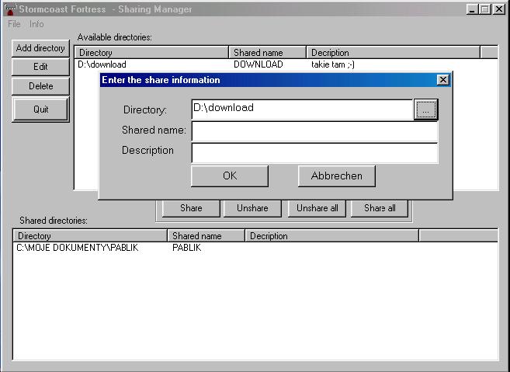Select the D:\download row in available directories
This screenshot has width=510, height=372.
[102, 64]
